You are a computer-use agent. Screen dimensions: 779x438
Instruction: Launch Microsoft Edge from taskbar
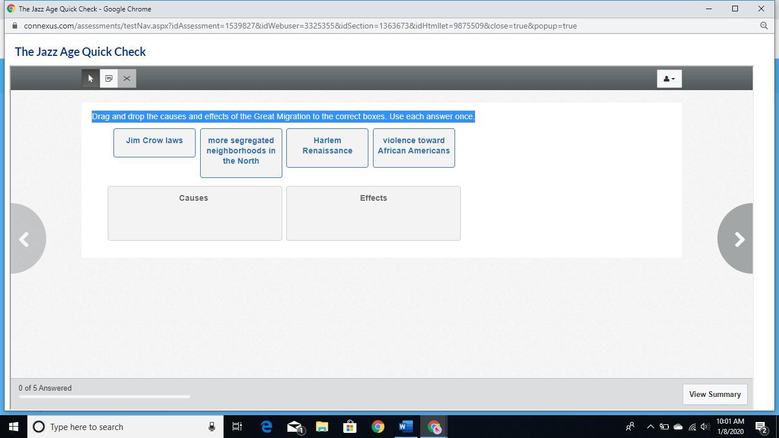[x=266, y=427]
